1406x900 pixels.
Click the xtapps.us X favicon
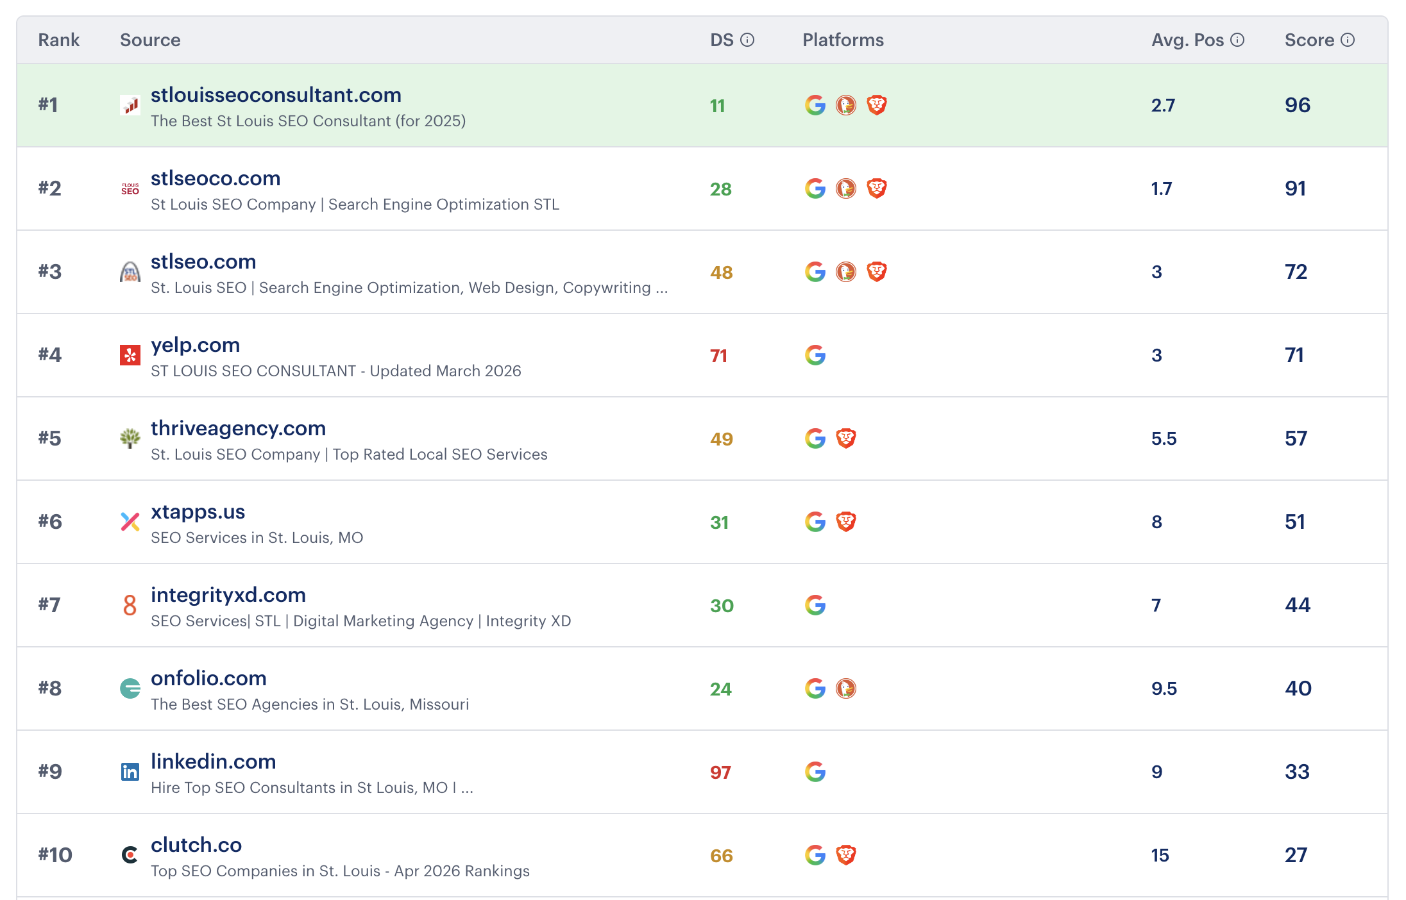coord(130,522)
